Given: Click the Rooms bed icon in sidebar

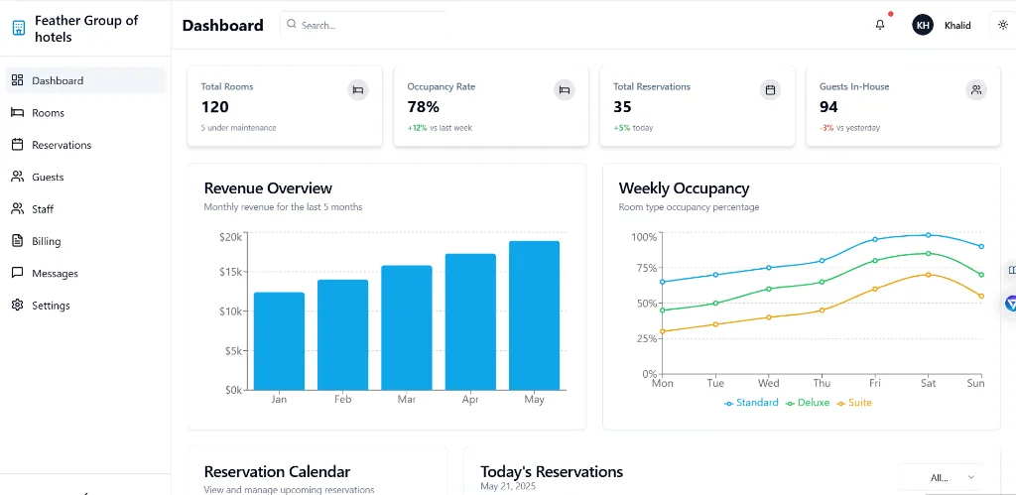Looking at the screenshot, I should click(18, 113).
